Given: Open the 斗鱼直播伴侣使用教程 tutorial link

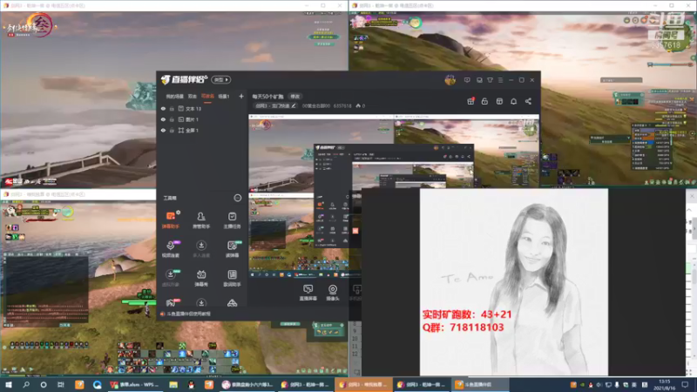Looking at the screenshot, I should [189, 314].
